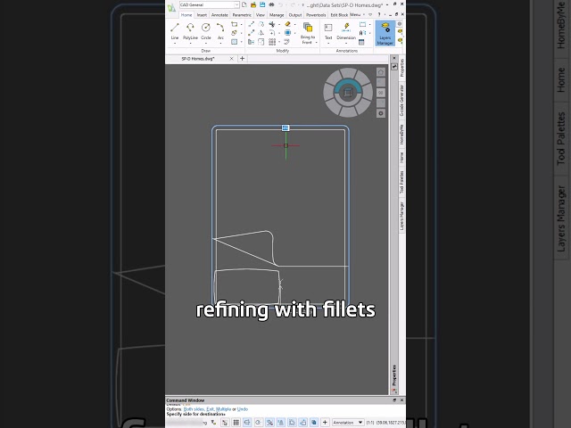571x428 pixels.
Task: Click the Bring to Front icon
Action: click(x=308, y=27)
